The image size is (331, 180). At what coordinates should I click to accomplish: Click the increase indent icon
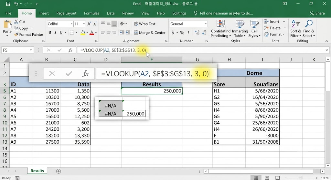(128, 33)
